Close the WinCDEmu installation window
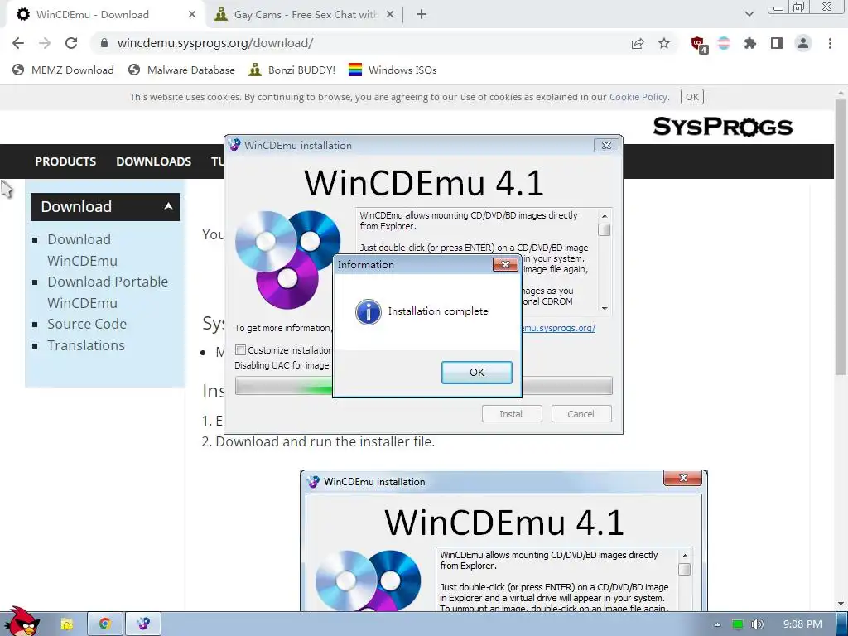 point(606,146)
